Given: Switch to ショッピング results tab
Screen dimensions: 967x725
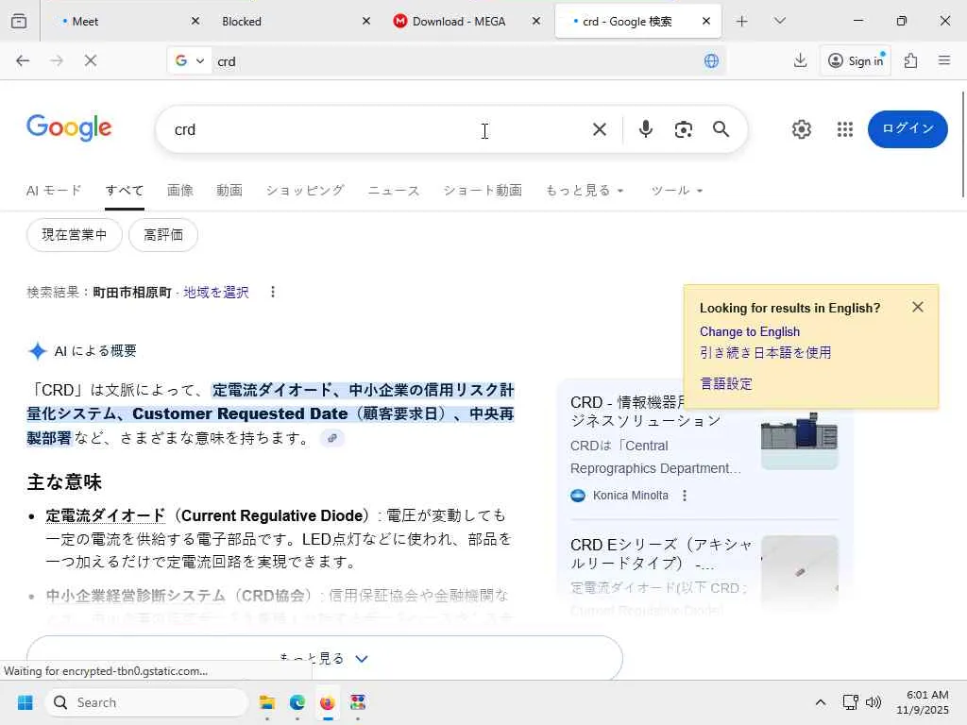Looking at the screenshot, I should (305, 191).
